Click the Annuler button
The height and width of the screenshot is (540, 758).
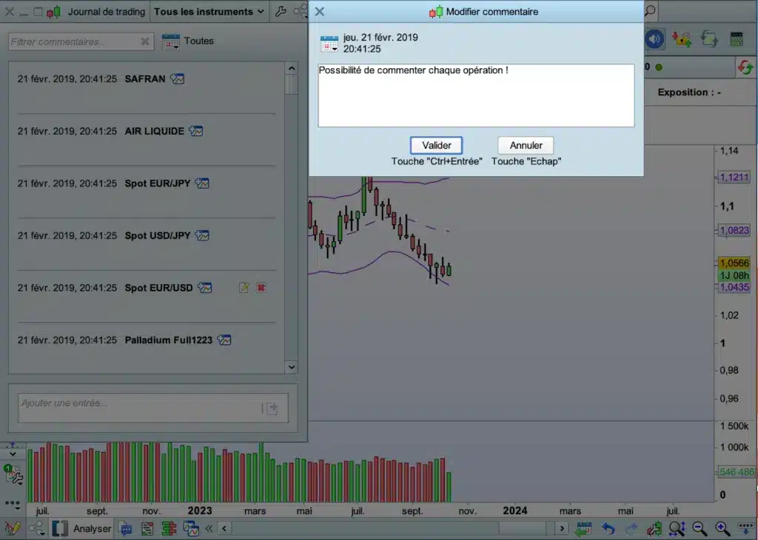(x=526, y=145)
